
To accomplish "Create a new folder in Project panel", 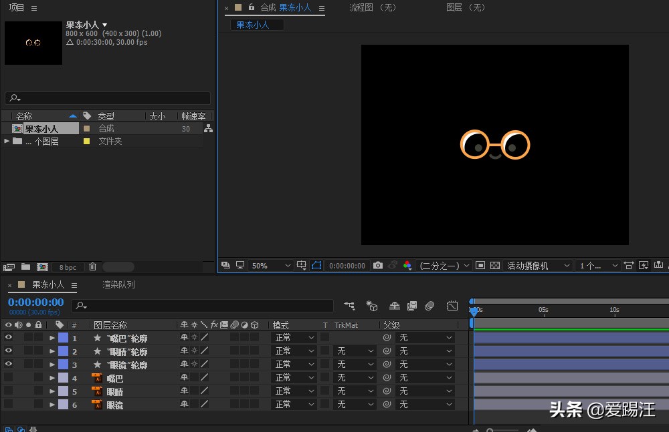I will pyautogui.click(x=25, y=267).
